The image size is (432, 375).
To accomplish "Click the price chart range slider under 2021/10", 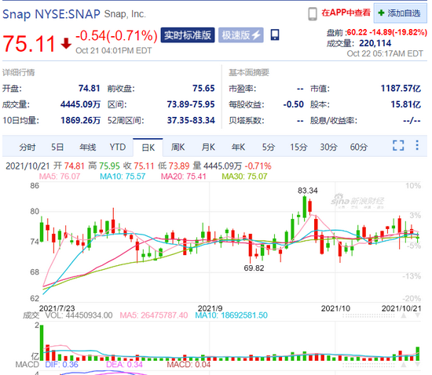I will tap(368, 315).
